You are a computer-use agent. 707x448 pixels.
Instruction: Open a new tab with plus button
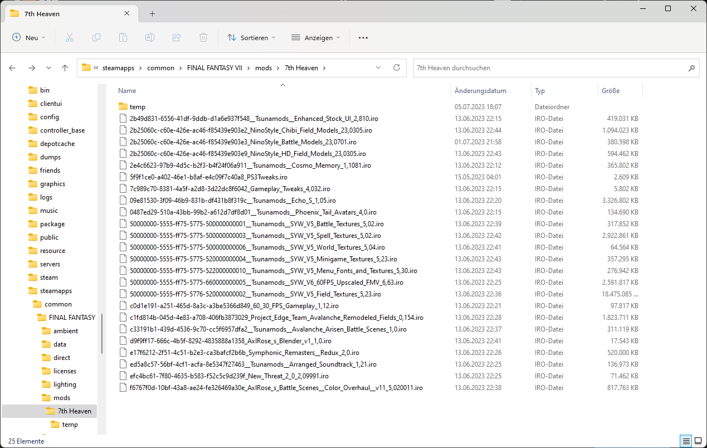(x=152, y=13)
